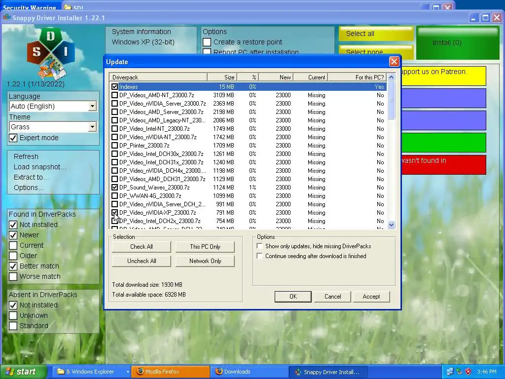Sort by the New column header
Viewport: 505px width, 379px height.
276,77
